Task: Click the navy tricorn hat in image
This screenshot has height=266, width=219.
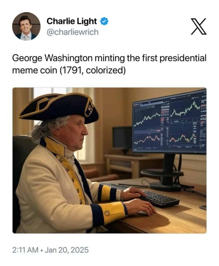Action: pyautogui.click(x=59, y=108)
